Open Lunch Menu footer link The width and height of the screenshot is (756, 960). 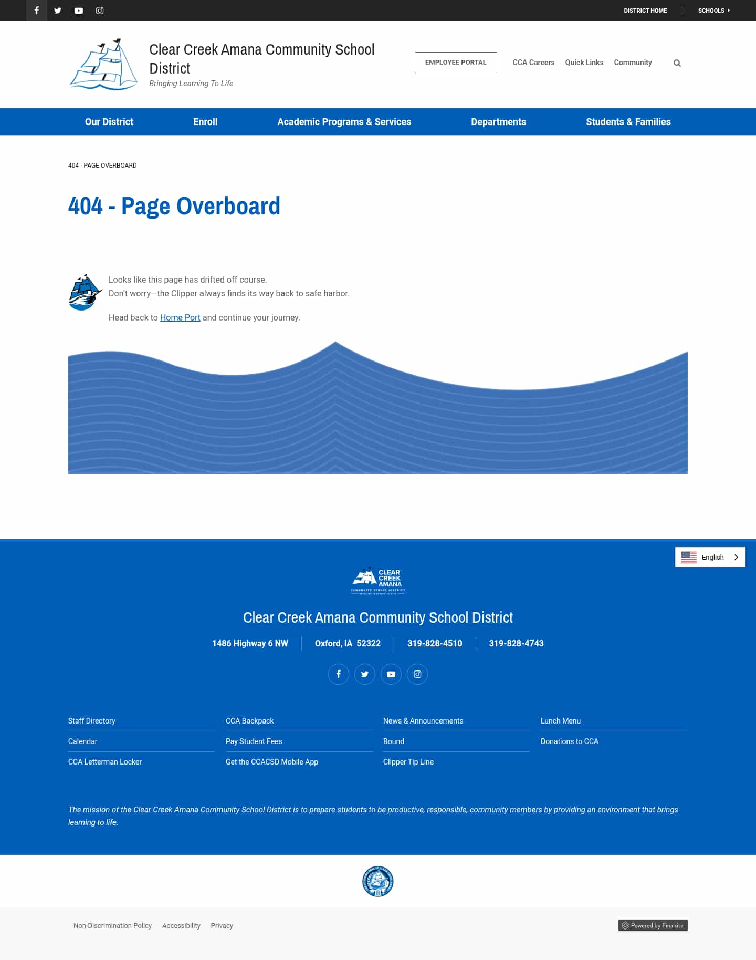tap(561, 721)
